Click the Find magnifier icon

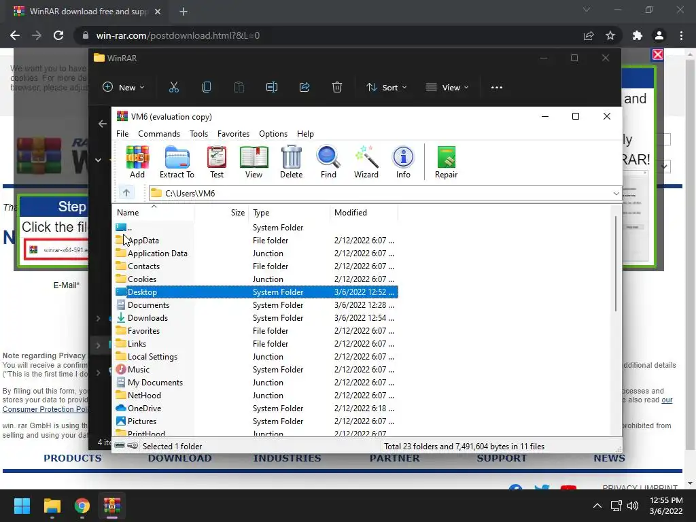click(x=328, y=162)
